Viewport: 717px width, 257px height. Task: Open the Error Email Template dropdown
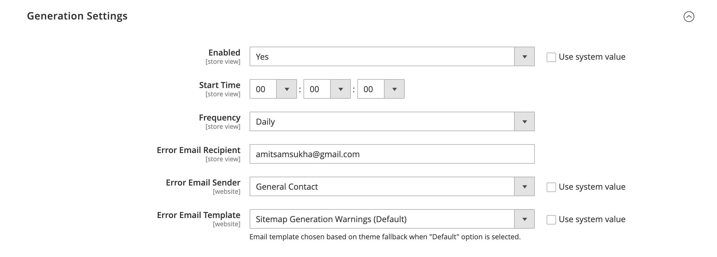click(382, 219)
